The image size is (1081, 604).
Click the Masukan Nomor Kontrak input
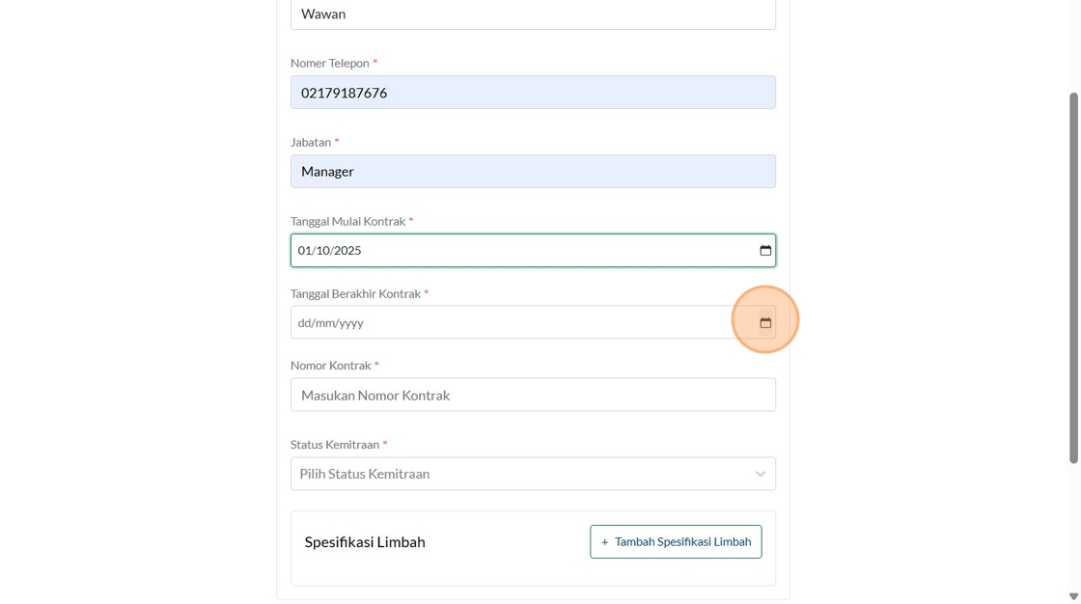click(x=533, y=395)
